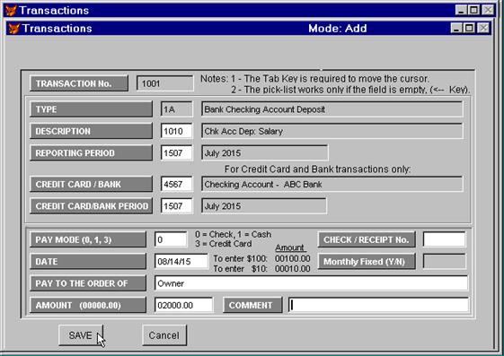Click the CHECK / RECEIPT No. label
The height and width of the screenshot is (356, 504).
pos(367,239)
